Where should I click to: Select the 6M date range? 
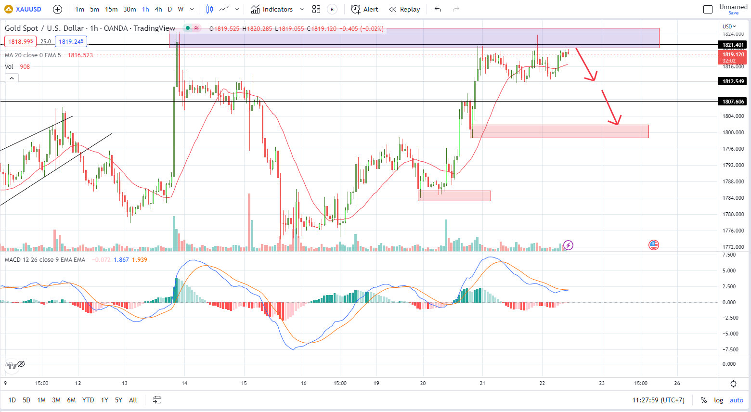pyautogui.click(x=71, y=400)
